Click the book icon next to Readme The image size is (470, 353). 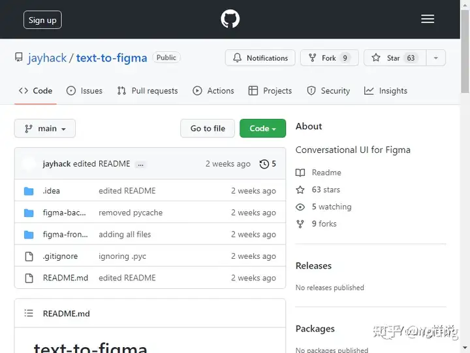click(x=300, y=173)
